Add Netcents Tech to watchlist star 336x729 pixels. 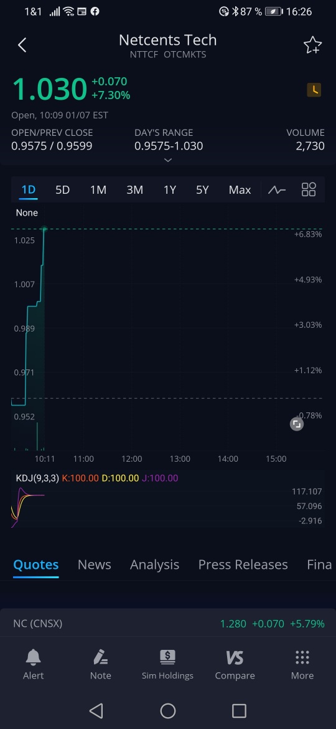point(312,45)
